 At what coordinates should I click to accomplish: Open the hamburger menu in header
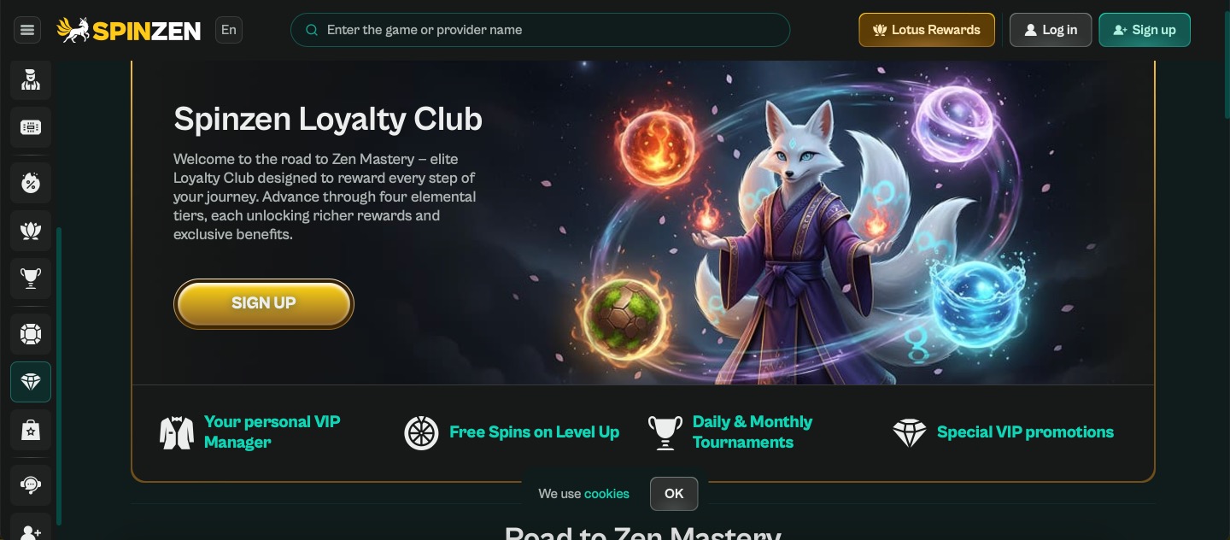[x=27, y=30]
